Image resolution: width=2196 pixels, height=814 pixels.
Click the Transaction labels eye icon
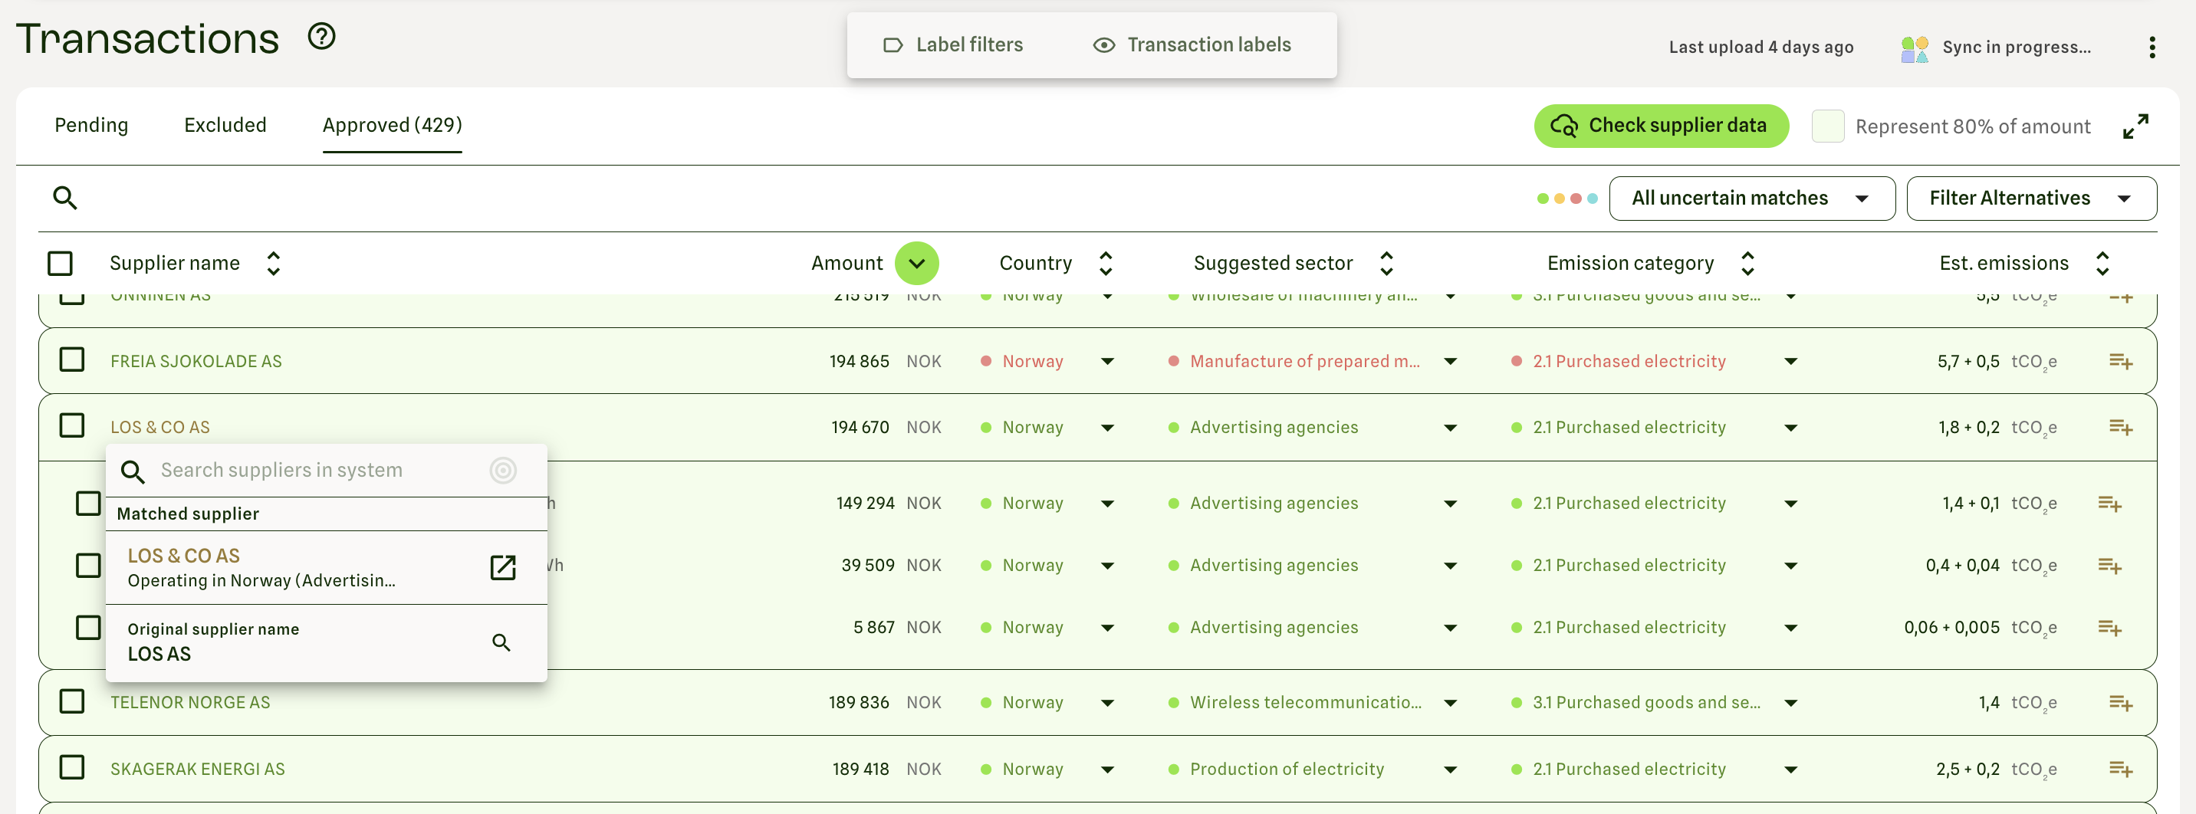tap(1104, 45)
